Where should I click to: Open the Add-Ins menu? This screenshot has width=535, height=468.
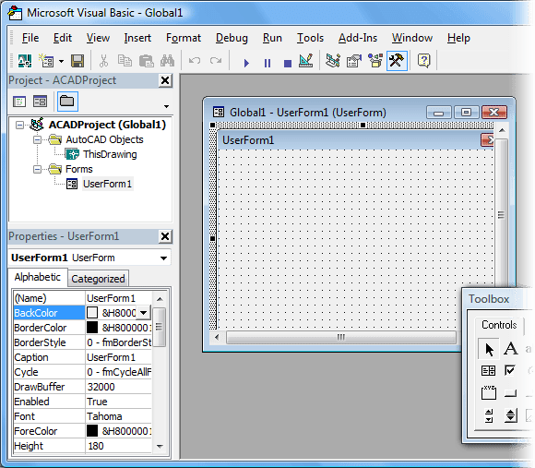pyautogui.click(x=358, y=38)
